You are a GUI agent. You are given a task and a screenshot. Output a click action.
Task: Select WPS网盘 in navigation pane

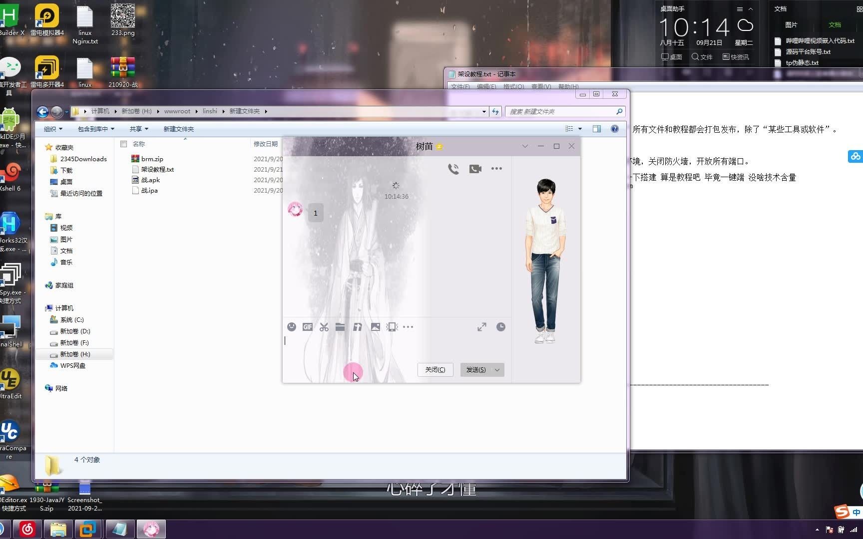point(67,365)
